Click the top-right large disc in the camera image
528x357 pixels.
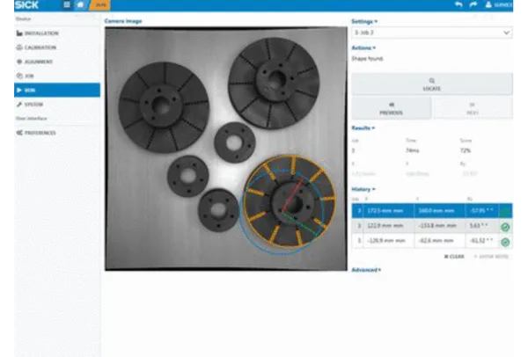pyautogui.click(x=274, y=83)
